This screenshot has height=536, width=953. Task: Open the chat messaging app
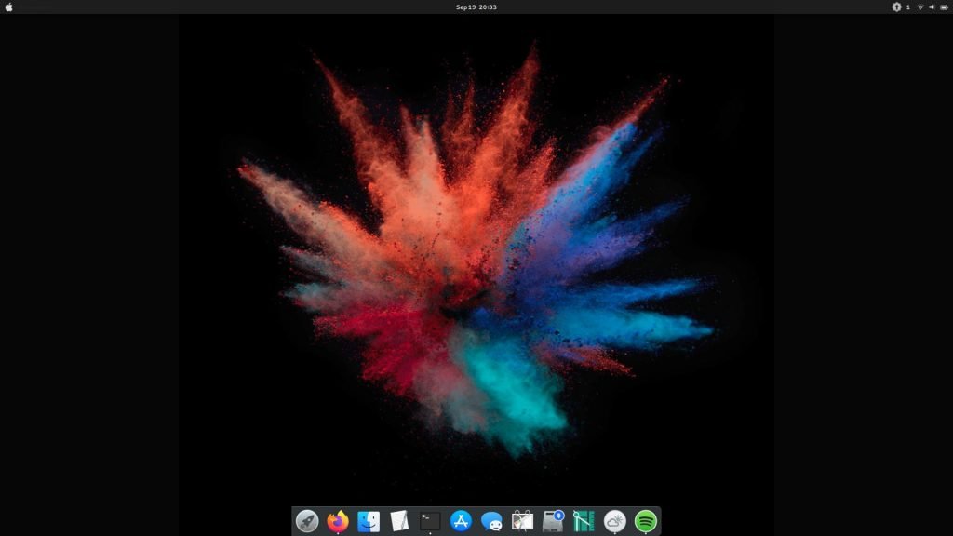pyautogui.click(x=490, y=519)
